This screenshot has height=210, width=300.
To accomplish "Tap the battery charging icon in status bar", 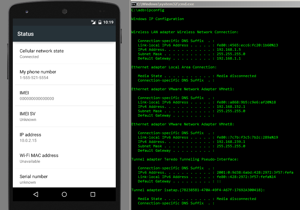I will [x=100, y=22].
